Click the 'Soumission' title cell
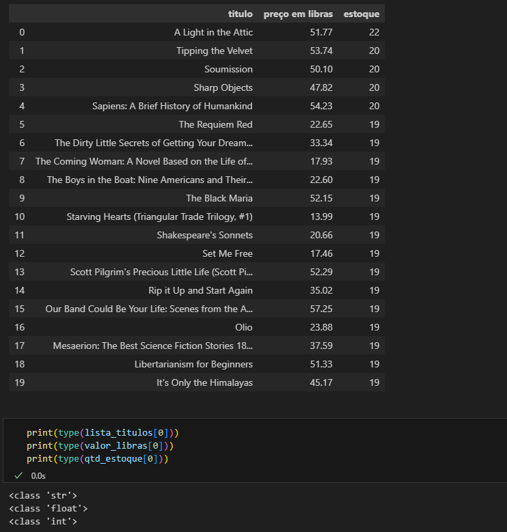The height and width of the screenshot is (532, 507). [x=228, y=69]
